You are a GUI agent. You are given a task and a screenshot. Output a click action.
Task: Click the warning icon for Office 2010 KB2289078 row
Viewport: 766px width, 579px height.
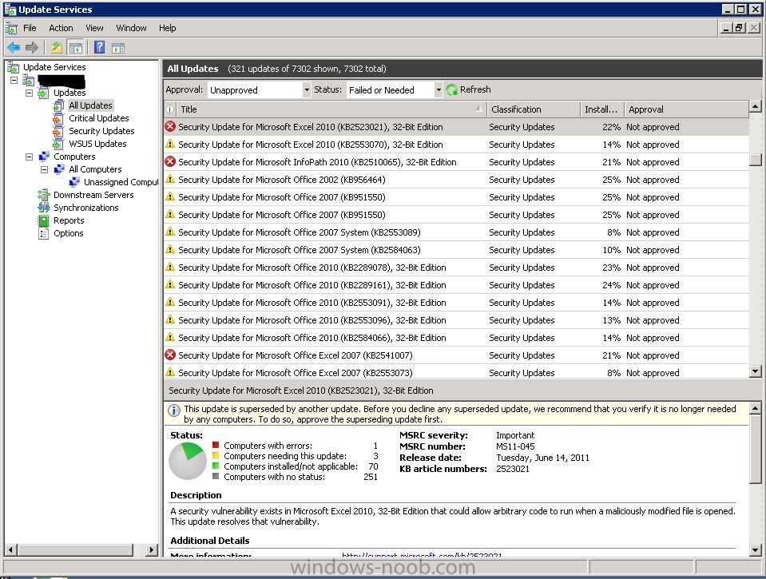click(x=170, y=267)
